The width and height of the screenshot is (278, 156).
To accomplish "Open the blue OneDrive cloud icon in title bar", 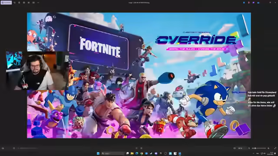I will 258,3.
